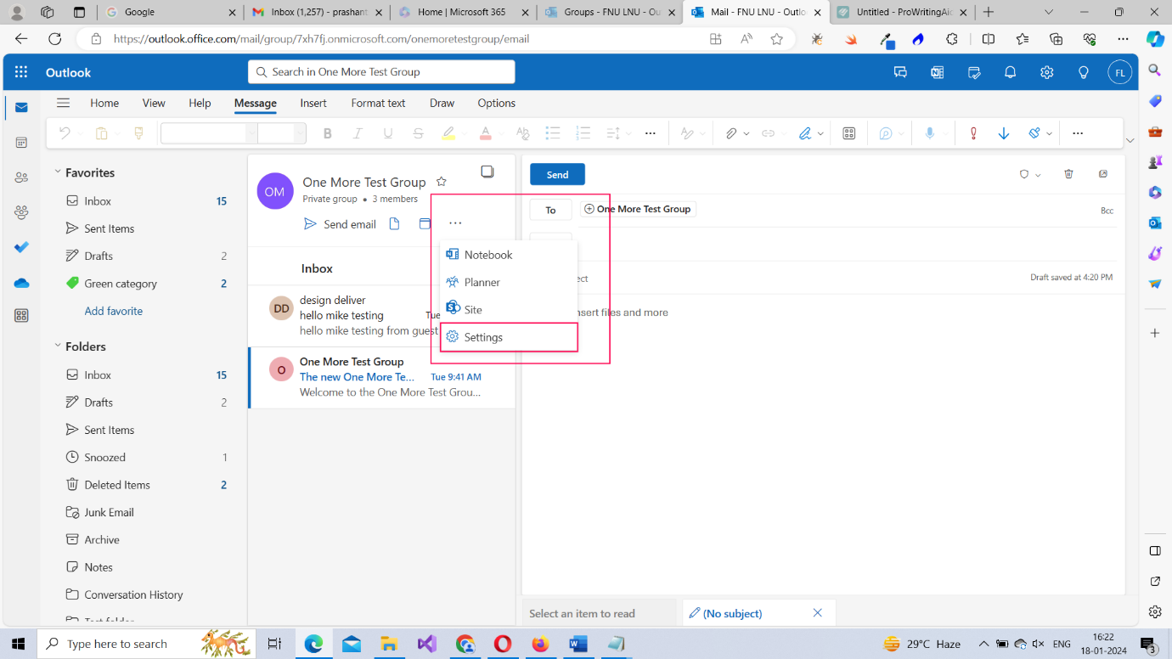
Task: Click the attach file paperclip
Action: [730, 133]
